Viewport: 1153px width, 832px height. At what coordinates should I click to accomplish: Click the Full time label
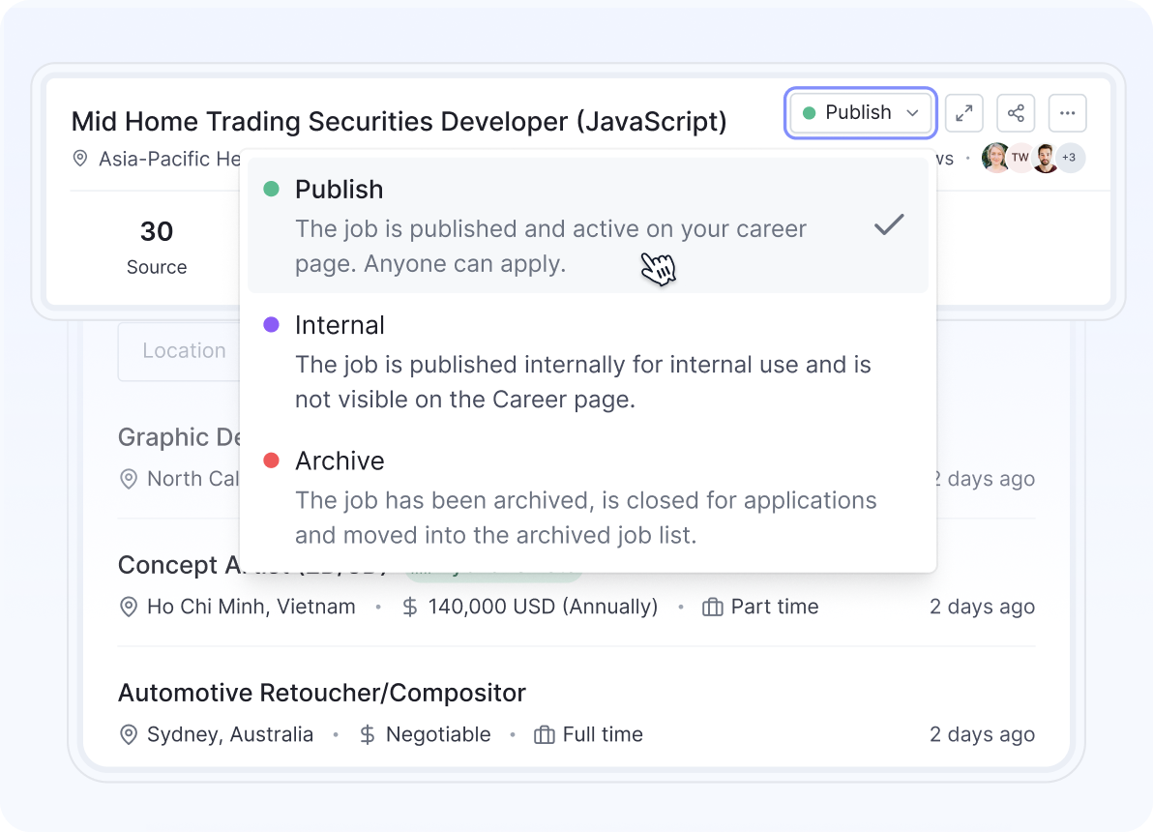(x=603, y=735)
